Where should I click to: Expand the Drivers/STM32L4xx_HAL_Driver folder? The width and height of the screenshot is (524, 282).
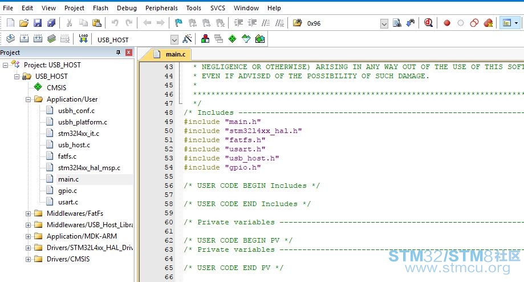point(28,248)
